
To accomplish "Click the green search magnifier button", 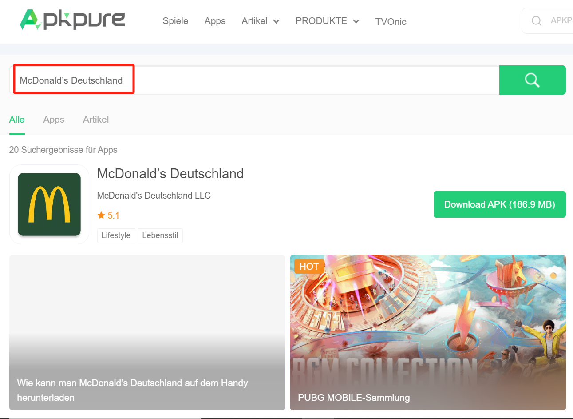I will pos(532,80).
